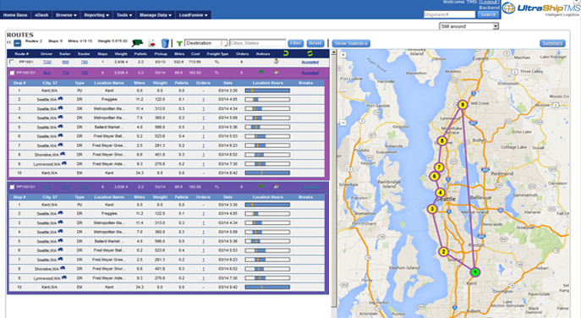Click yellow map marker number 4 at Seattle
Image resolution: width=581 pixels, height=318 pixels.
(x=441, y=193)
